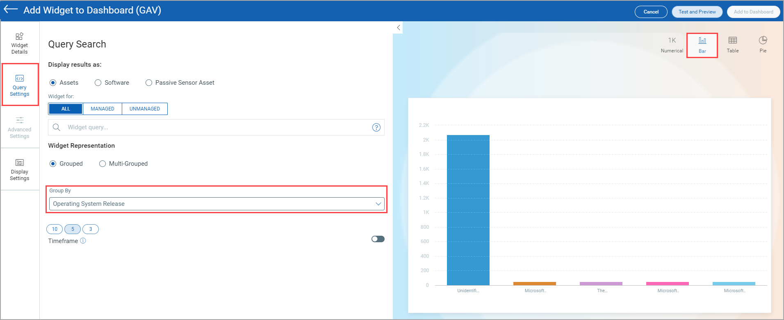
Task: Open Display Settings sidebar section
Action: coord(20,169)
